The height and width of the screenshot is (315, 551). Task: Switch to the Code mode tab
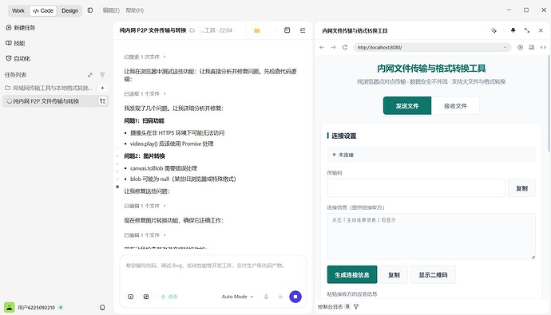[x=43, y=10]
